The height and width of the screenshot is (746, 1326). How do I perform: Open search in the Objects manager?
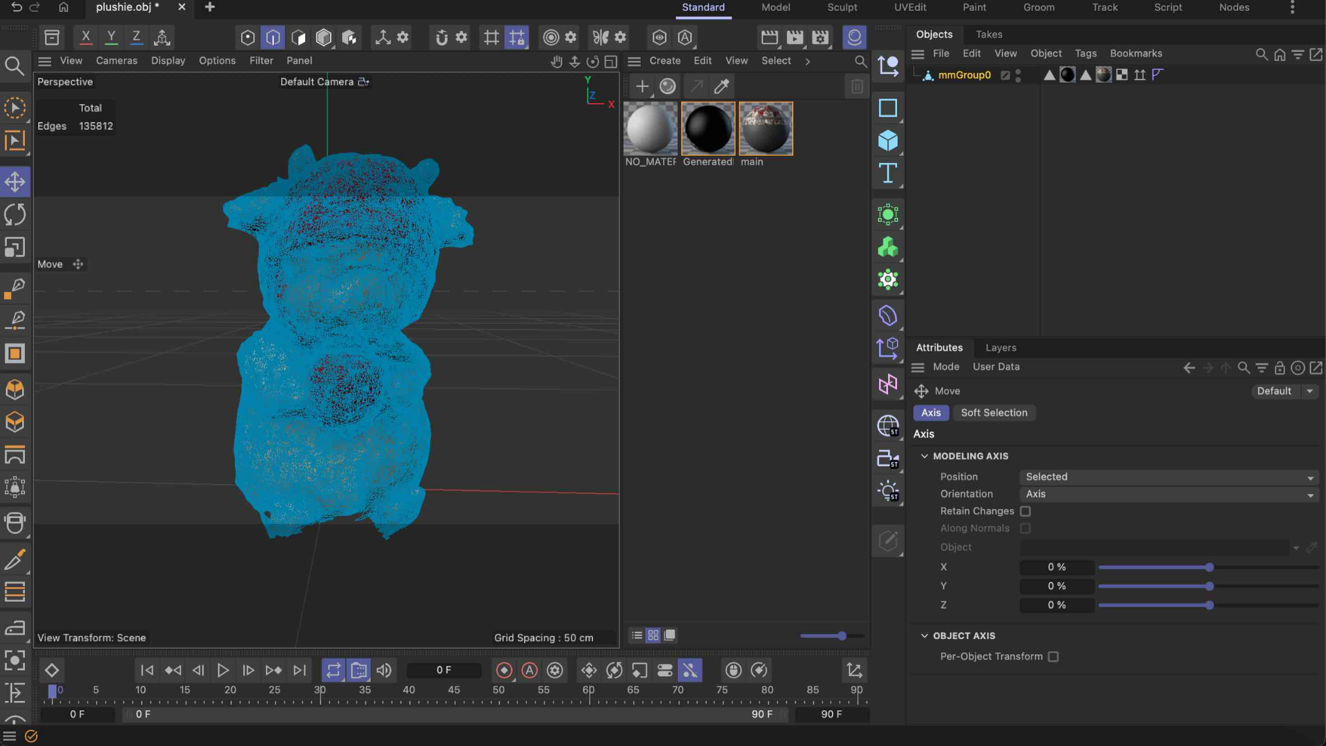point(1262,54)
